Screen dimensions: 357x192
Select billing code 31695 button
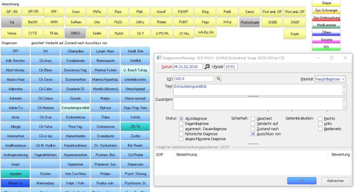click(x=272, y=23)
